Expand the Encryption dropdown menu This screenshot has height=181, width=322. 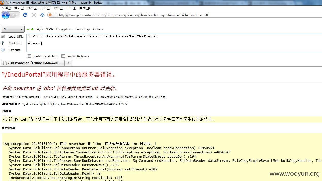click(x=64, y=29)
